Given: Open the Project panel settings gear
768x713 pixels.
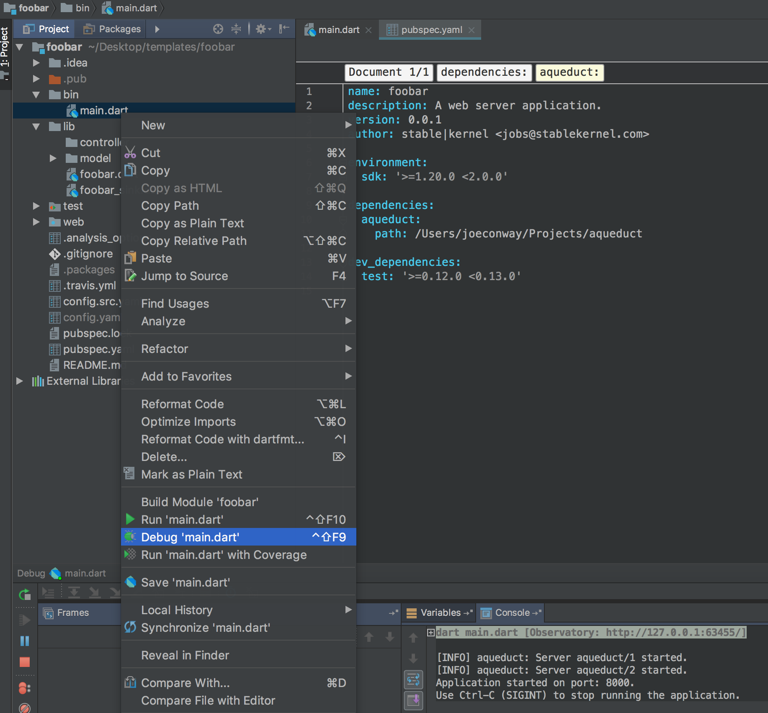Looking at the screenshot, I should [x=261, y=29].
